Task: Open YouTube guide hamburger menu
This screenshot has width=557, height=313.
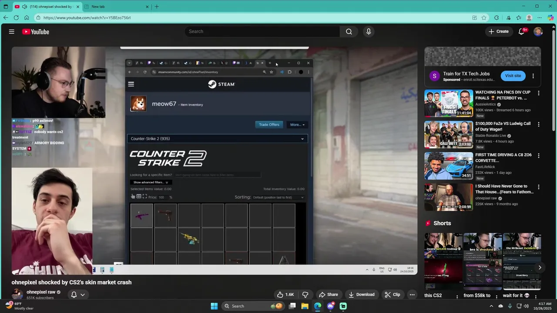Action: coord(12,32)
